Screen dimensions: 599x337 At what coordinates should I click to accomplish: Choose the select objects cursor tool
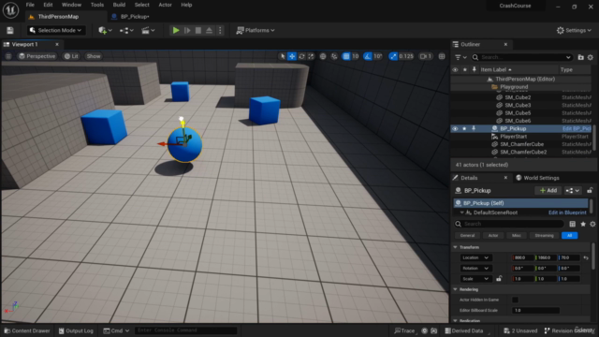[x=283, y=56]
